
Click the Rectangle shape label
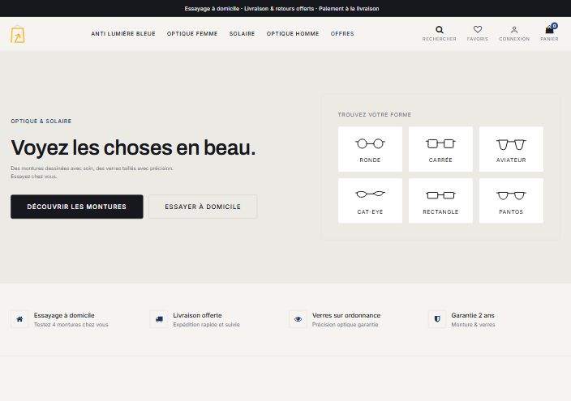pyautogui.click(x=440, y=211)
